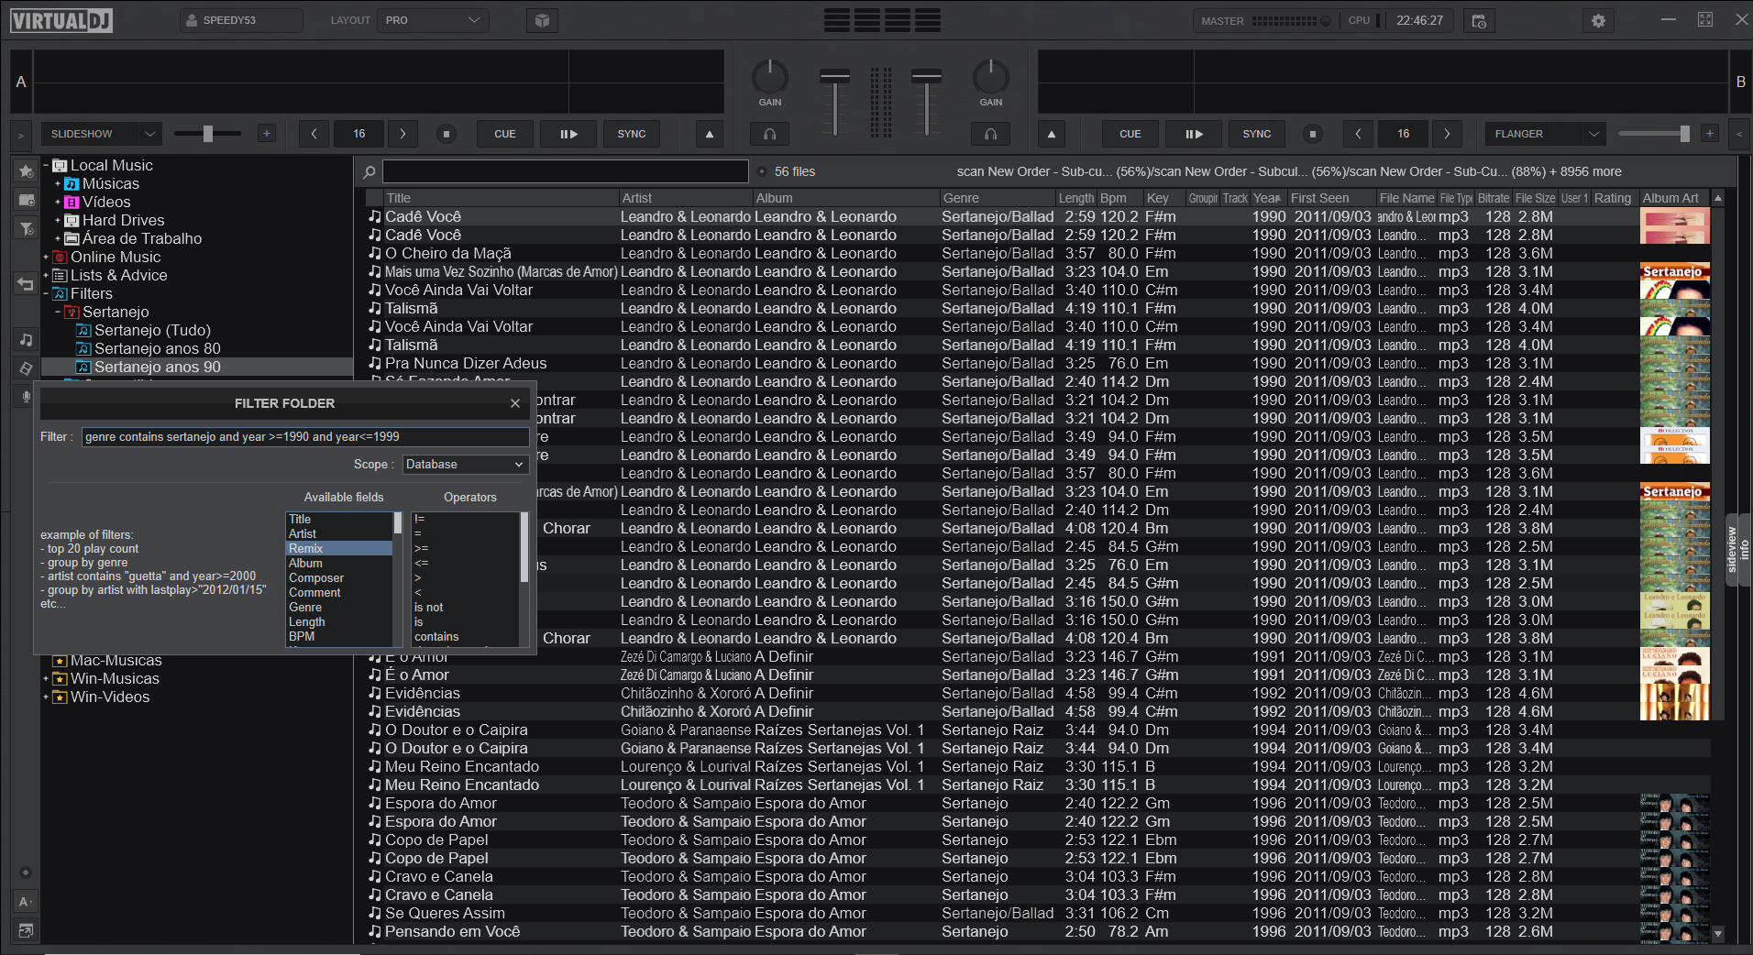
Task: Click deck A effect plus button
Action: click(x=267, y=134)
